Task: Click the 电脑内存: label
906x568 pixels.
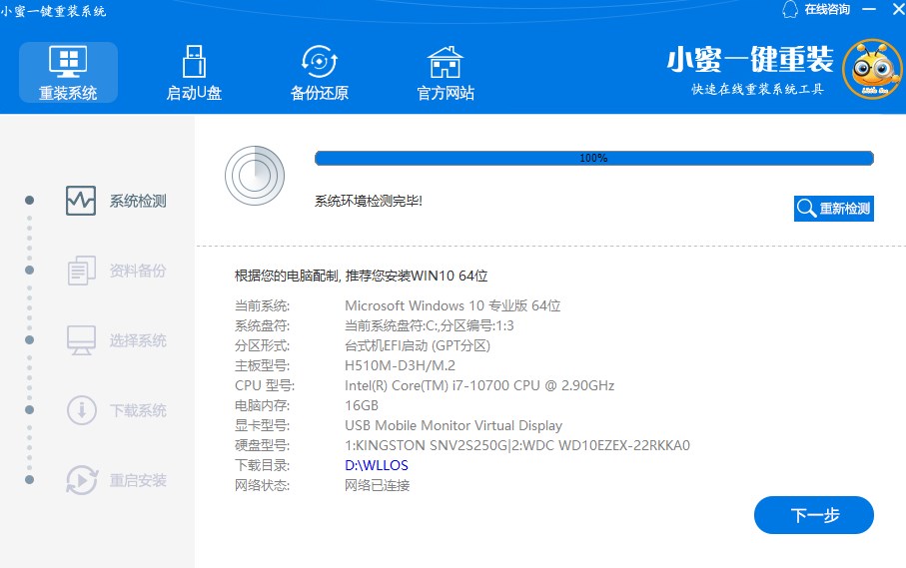Action: (262, 405)
